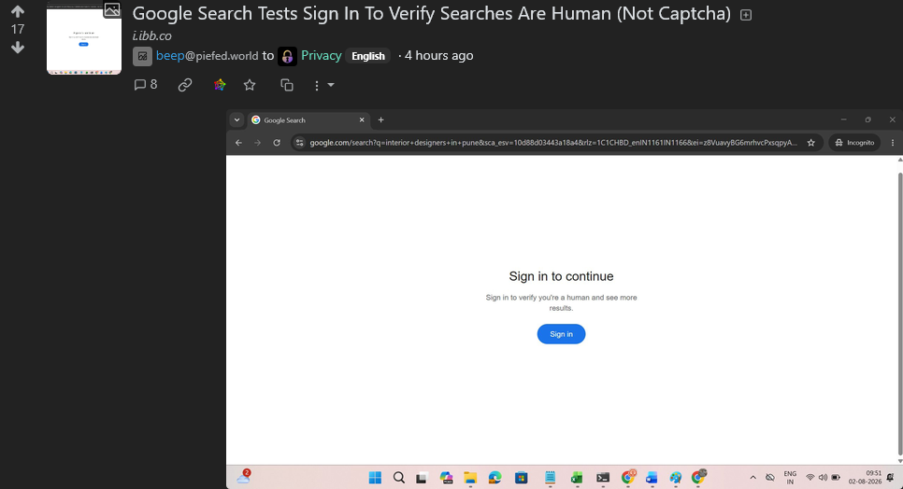Open Windows Search from the taskbar
Screen dimensions: 903x489
pyautogui.click(x=398, y=478)
